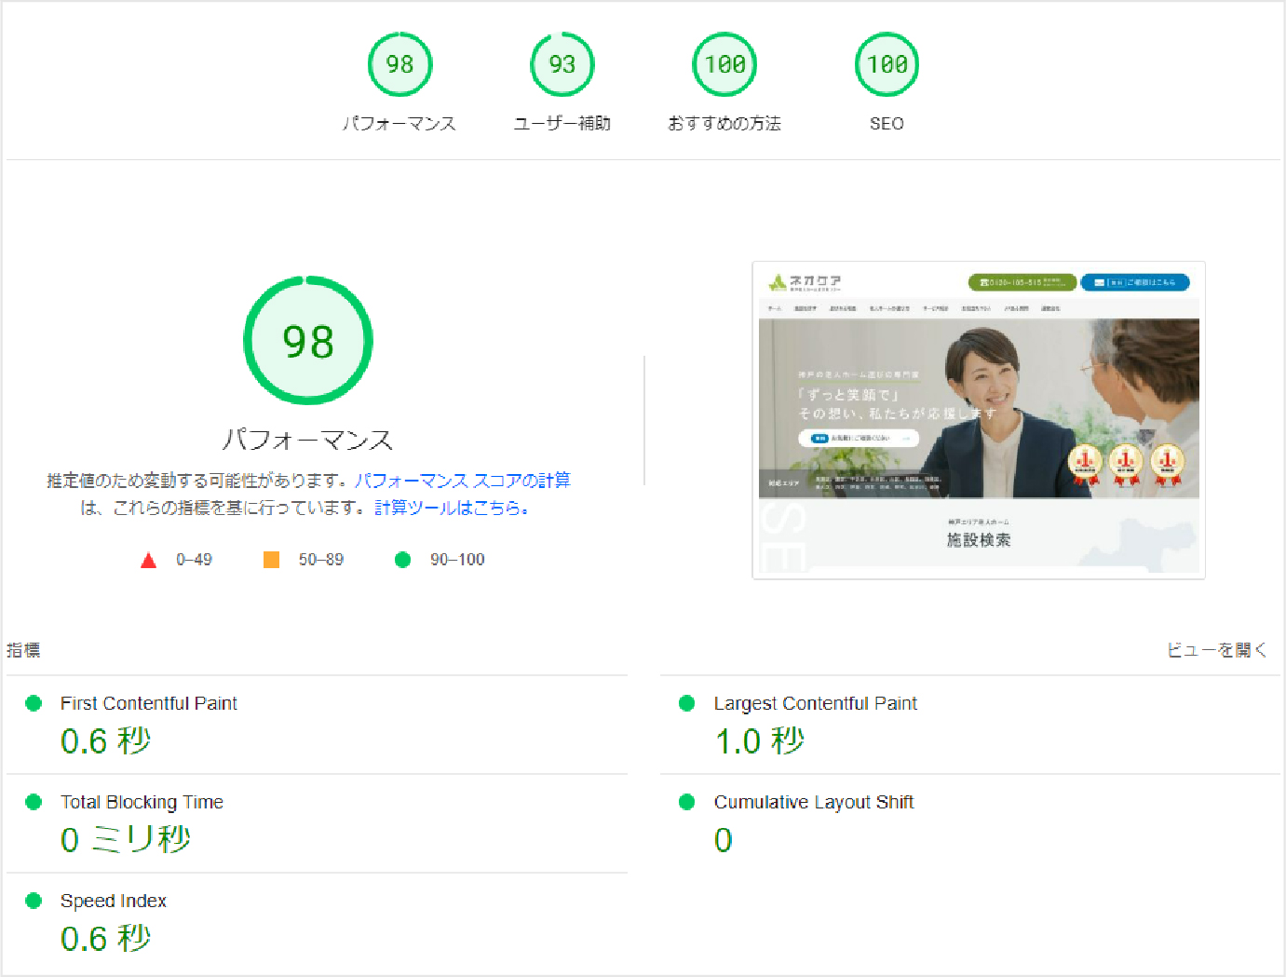Viewport: 1286px width, 977px height.
Task: Open the 計算ツールはこちら link
Action: (x=452, y=508)
